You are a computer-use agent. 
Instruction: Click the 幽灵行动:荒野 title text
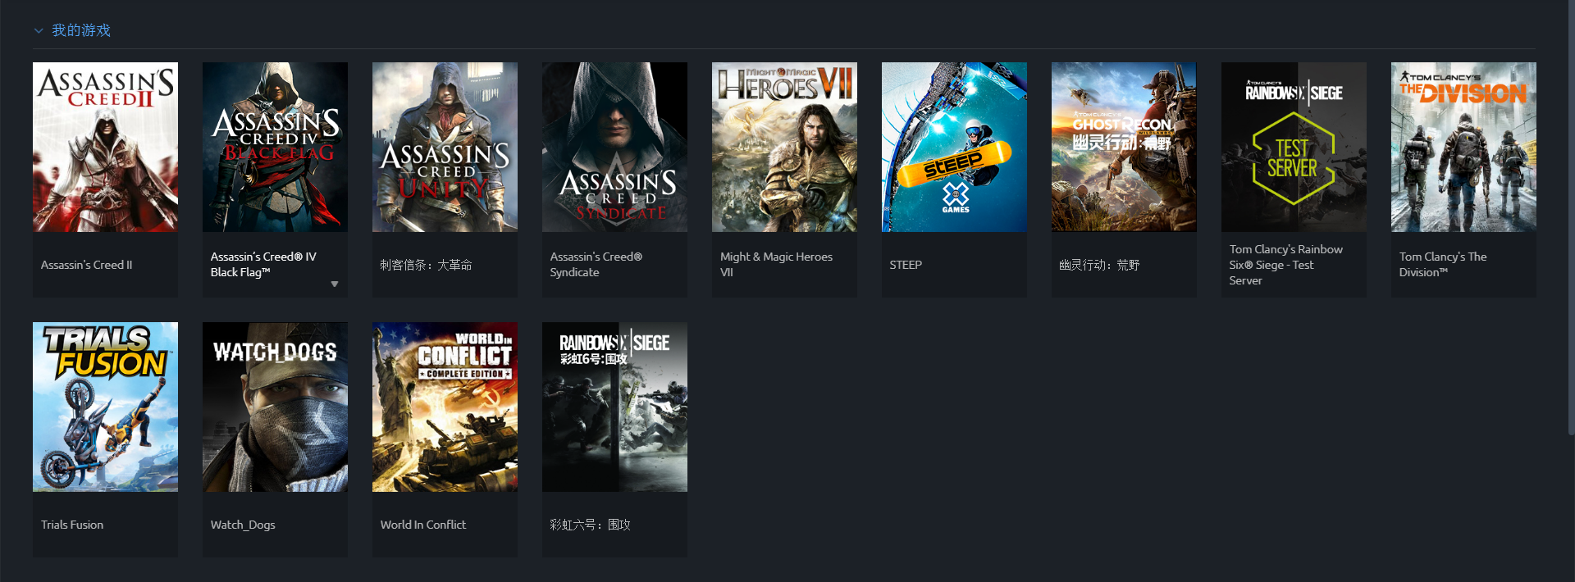[1099, 265]
